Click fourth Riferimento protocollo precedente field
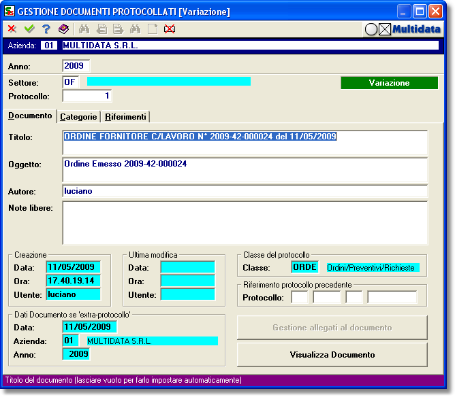The height and width of the screenshot is (397, 455). pos(392,297)
